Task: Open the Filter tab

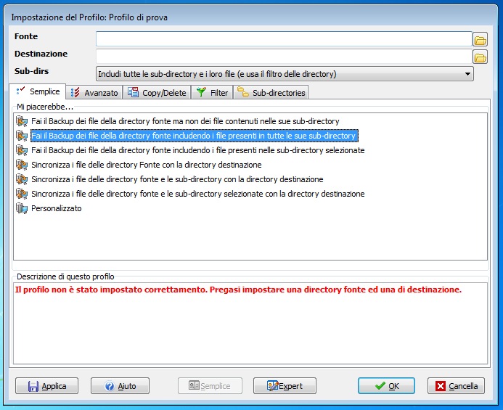Action: [x=212, y=93]
